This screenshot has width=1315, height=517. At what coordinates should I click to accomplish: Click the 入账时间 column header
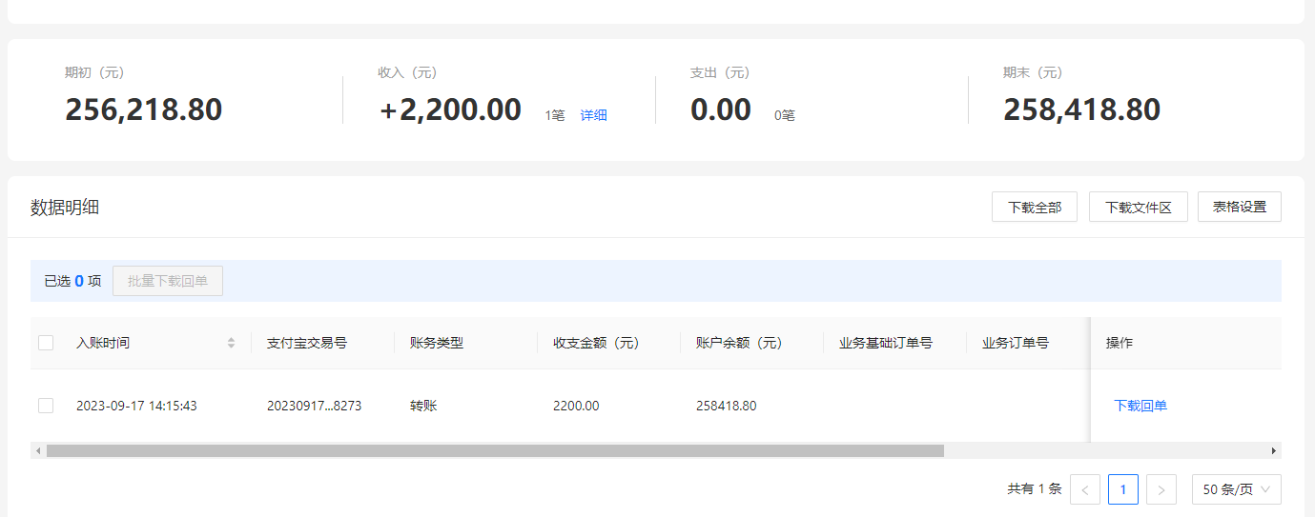pos(103,343)
